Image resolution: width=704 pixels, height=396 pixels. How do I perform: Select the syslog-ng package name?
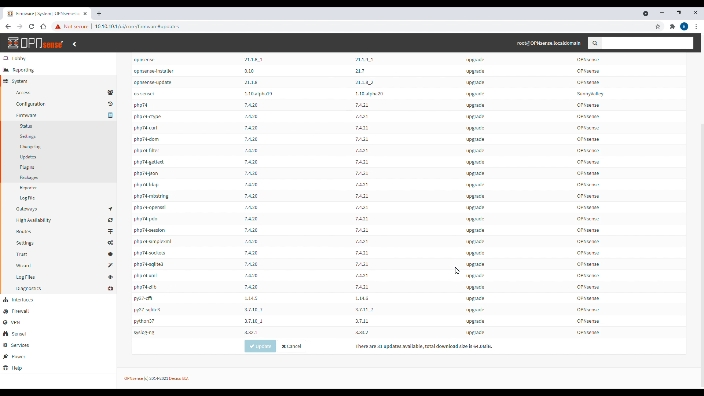[x=144, y=332]
